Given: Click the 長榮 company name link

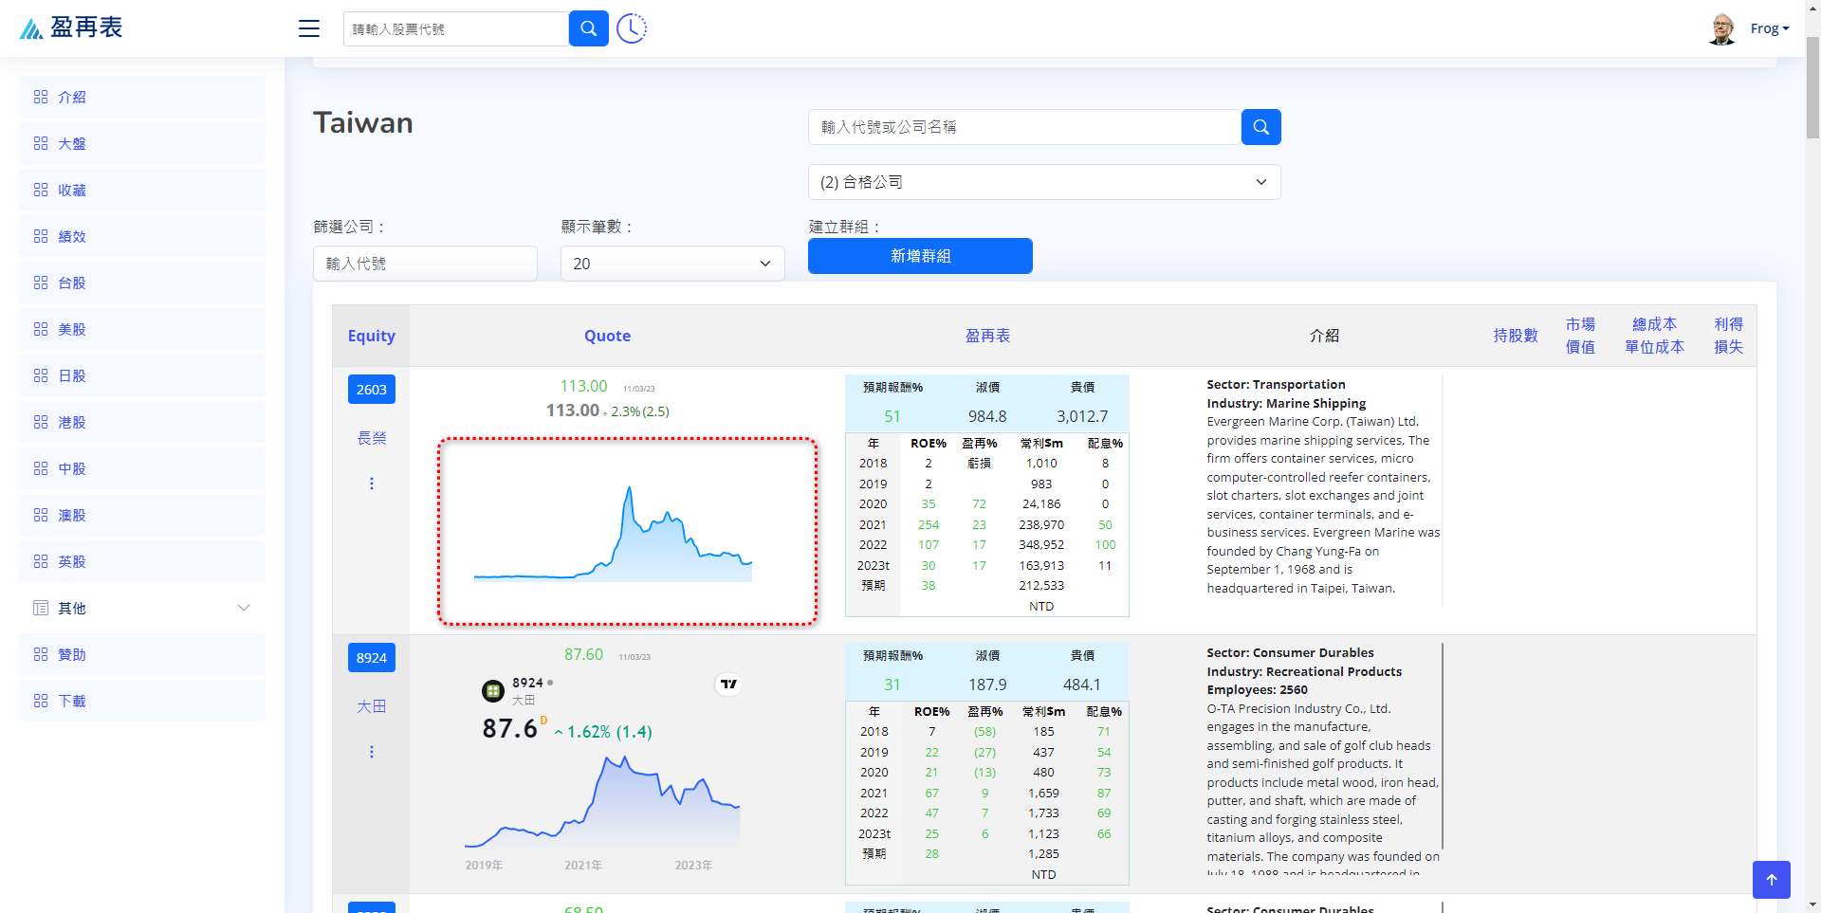Looking at the screenshot, I should [x=372, y=438].
